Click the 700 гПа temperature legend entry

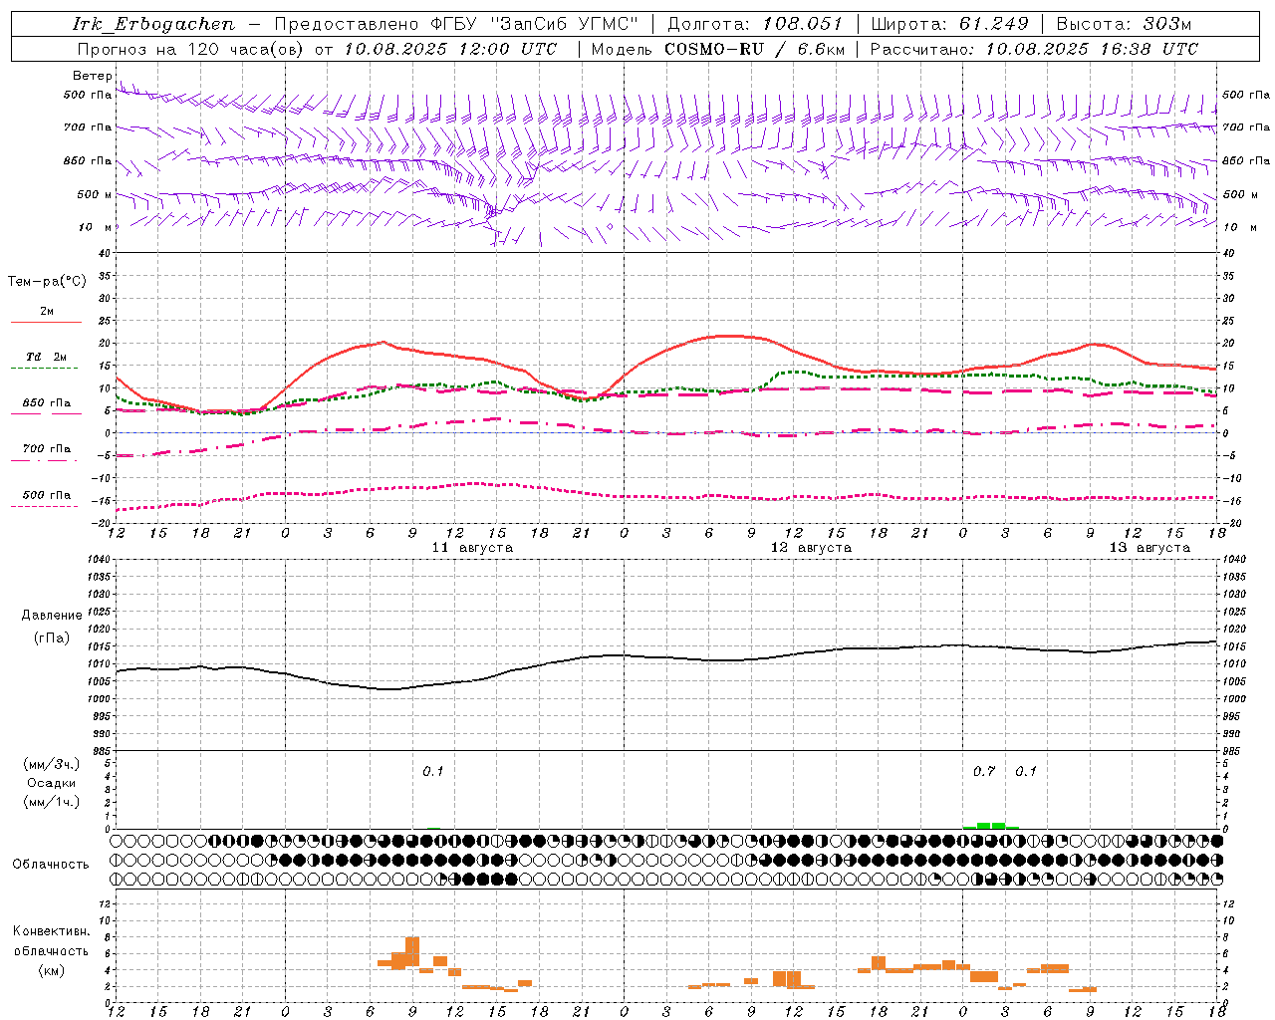(x=46, y=449)
